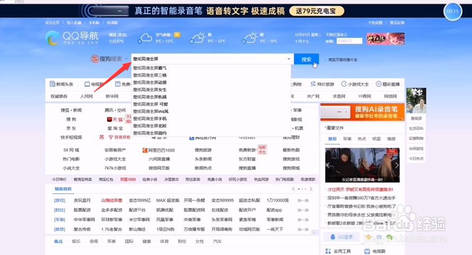Click the QQ导航 logo
The width and height of the screenshot is (472, 255).
tap(72, 38)
